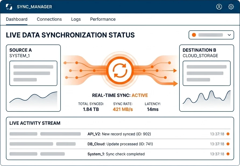Click the orange status dot for System_1 entry

(x=228, y=154)
